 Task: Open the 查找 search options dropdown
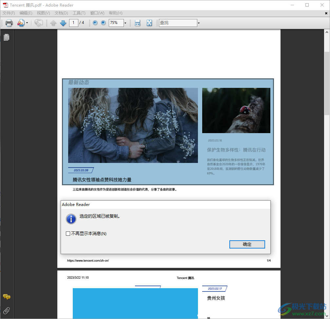(199, 23)
